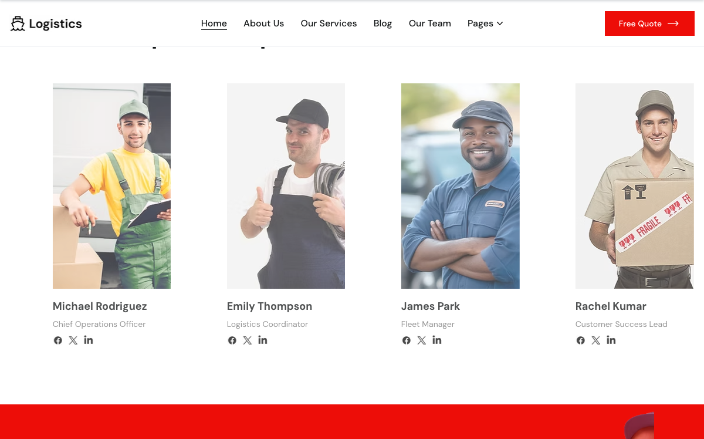Open Rachel Kumar's X icon
Image resolution: width=704 pixels, height=439 pixels.
click(x=595, y=340)
